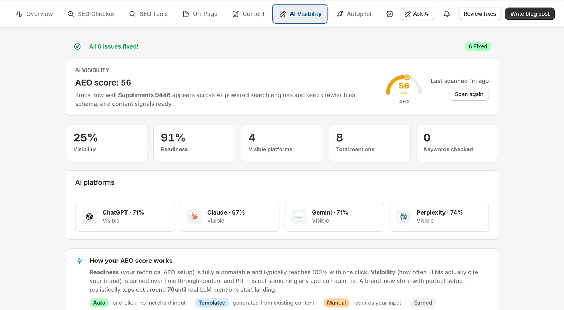The image size is (564, 310).
Task: Click the Autopilot rocket icon
Action: [340, 14]
